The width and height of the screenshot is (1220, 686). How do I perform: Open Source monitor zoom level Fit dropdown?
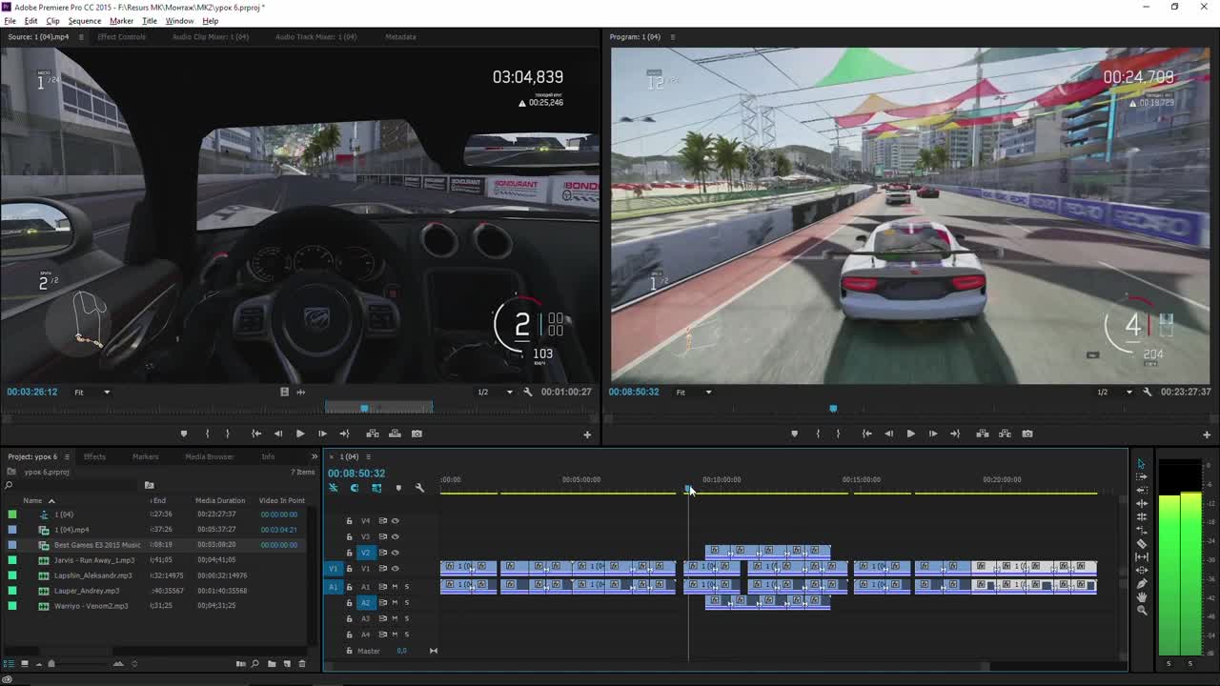coord(92,392)
